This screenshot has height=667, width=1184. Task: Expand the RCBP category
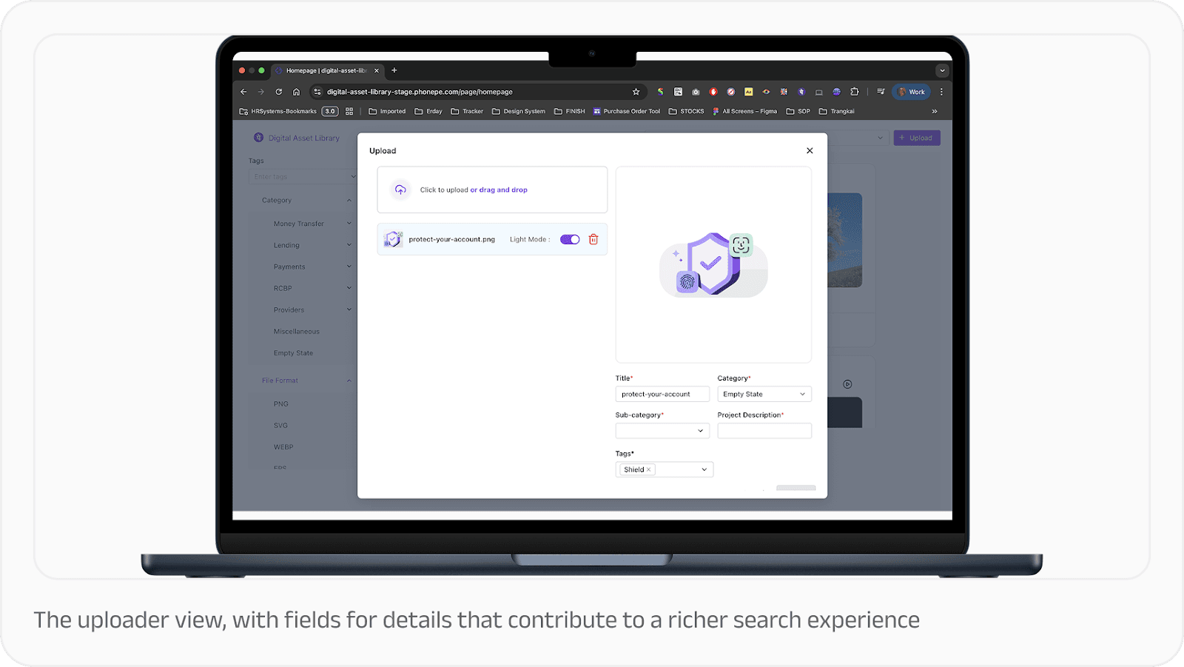click(x=349, y=288)
